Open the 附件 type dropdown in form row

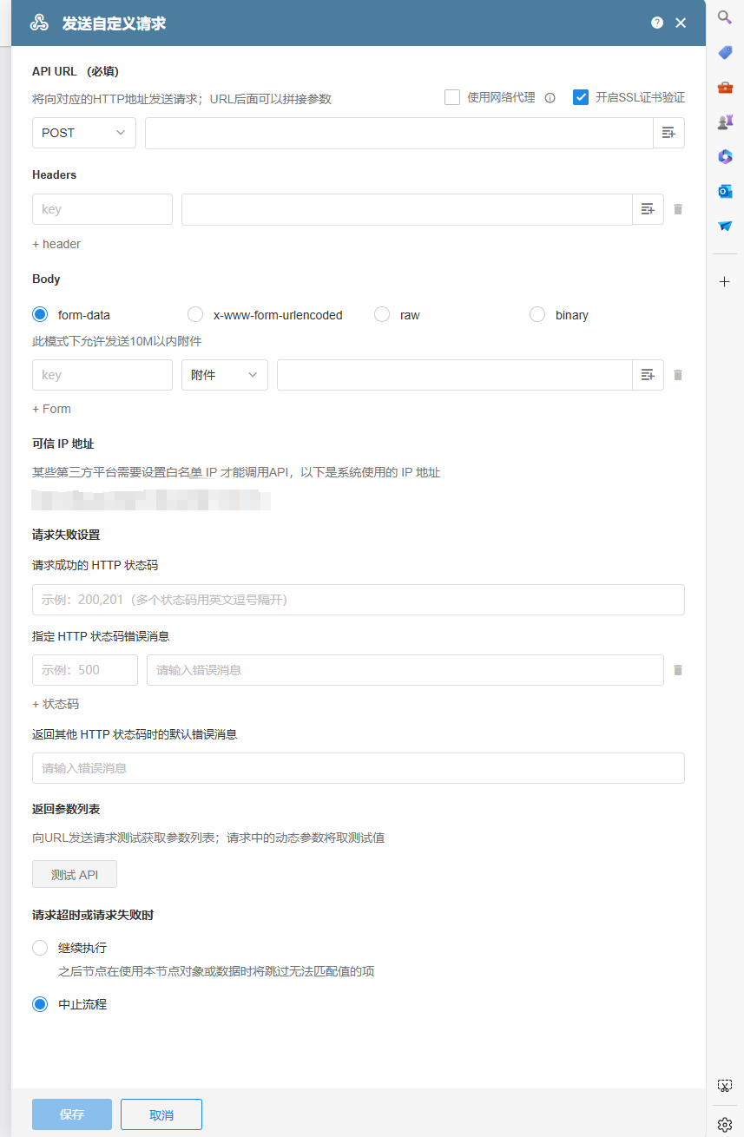point(224,375)
